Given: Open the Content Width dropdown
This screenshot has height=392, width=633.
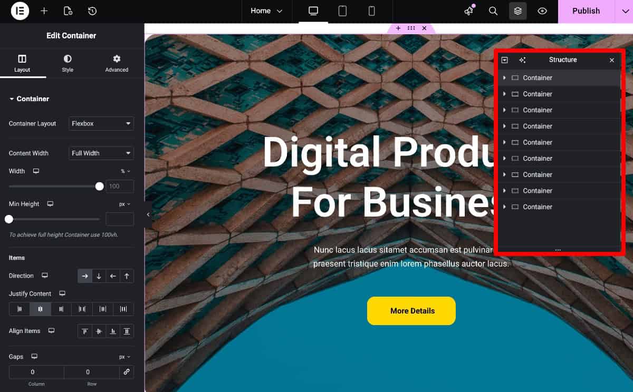Looking at the screenshot, I should [101, 153].
